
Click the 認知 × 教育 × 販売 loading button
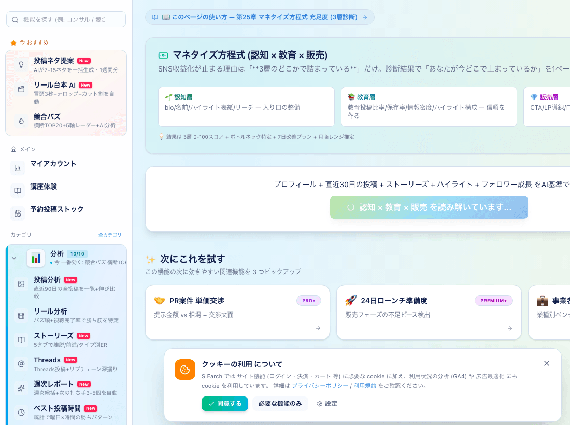[x=429, y=207]
